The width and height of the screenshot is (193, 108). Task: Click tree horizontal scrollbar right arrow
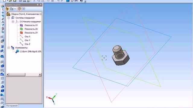click(40, 74)
